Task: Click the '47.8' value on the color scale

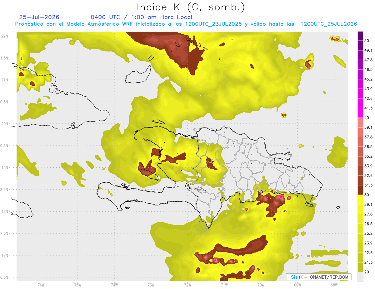Action: [x=369, y=60]
